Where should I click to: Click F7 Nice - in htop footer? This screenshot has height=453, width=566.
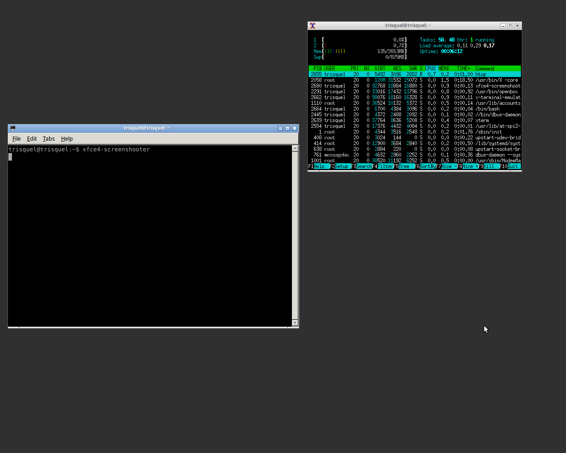pyautogui.click(x=446, y=166)
